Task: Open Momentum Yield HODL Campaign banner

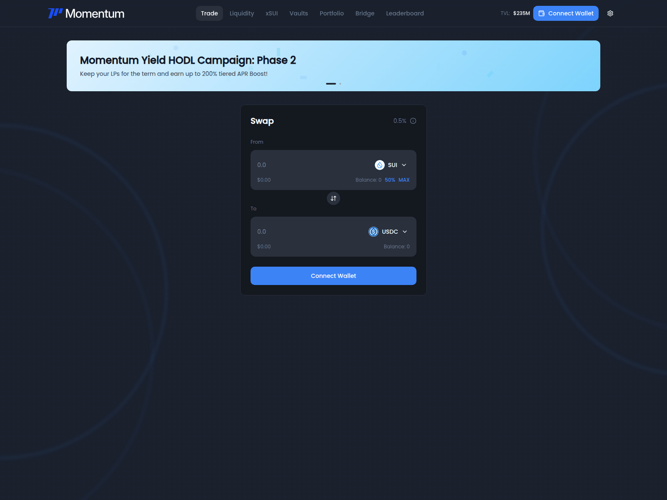Action: tap(333, 66)
